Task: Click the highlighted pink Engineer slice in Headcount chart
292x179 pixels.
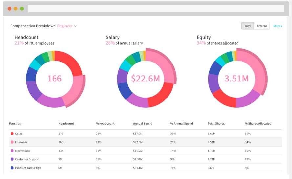Action: 75,90
